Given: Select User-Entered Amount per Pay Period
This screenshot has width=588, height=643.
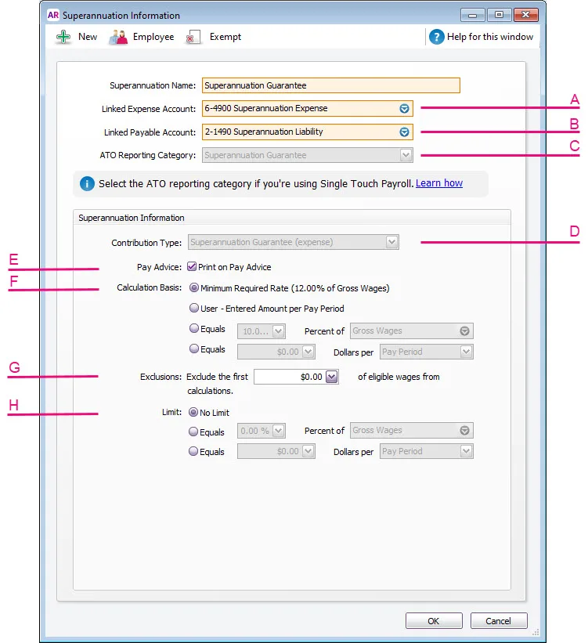Looking at the screenshot, I should pyautogui.click(x=194, y=308).
